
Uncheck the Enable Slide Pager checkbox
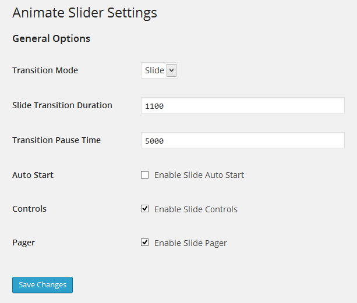click(x=145, y=243)
